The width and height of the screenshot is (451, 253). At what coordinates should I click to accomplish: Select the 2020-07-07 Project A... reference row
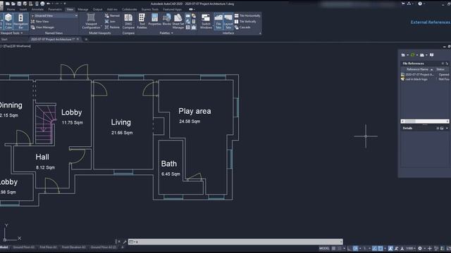tap(425, 74)
